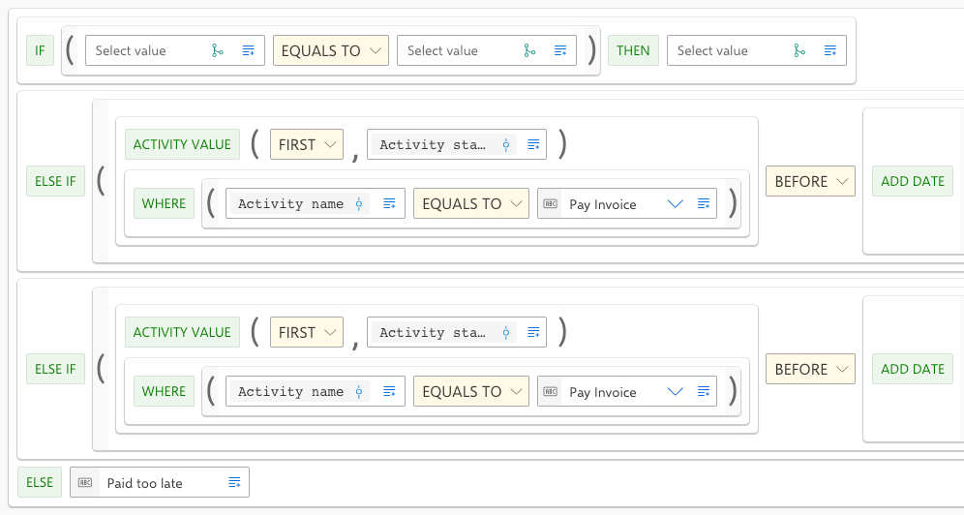Click list icon next to first Activity name

tap(389, 203)
